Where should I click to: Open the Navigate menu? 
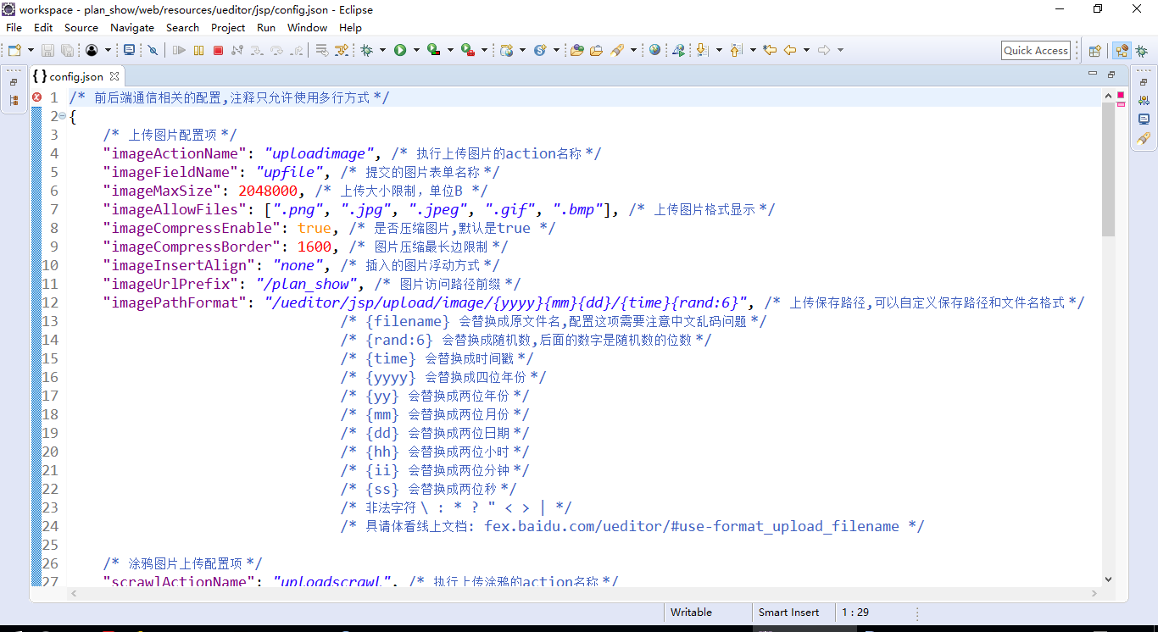[132, 27]
